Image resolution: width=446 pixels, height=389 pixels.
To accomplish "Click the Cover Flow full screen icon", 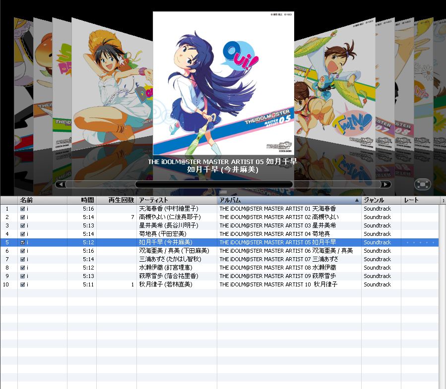I will (422, 184).
